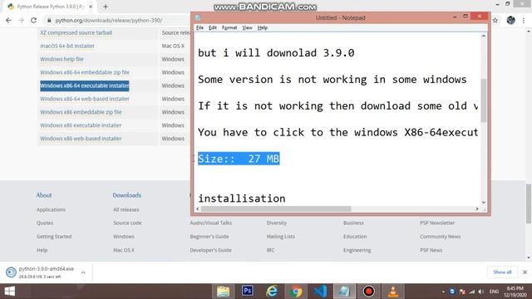Open macOS 64-bit installer link
Image resolution: width=532 pixels, height=299 pixels.
click(67, 46)
